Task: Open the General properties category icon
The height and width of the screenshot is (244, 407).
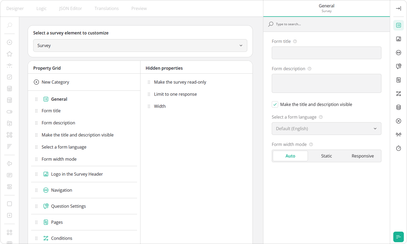Action: (399, 25)
